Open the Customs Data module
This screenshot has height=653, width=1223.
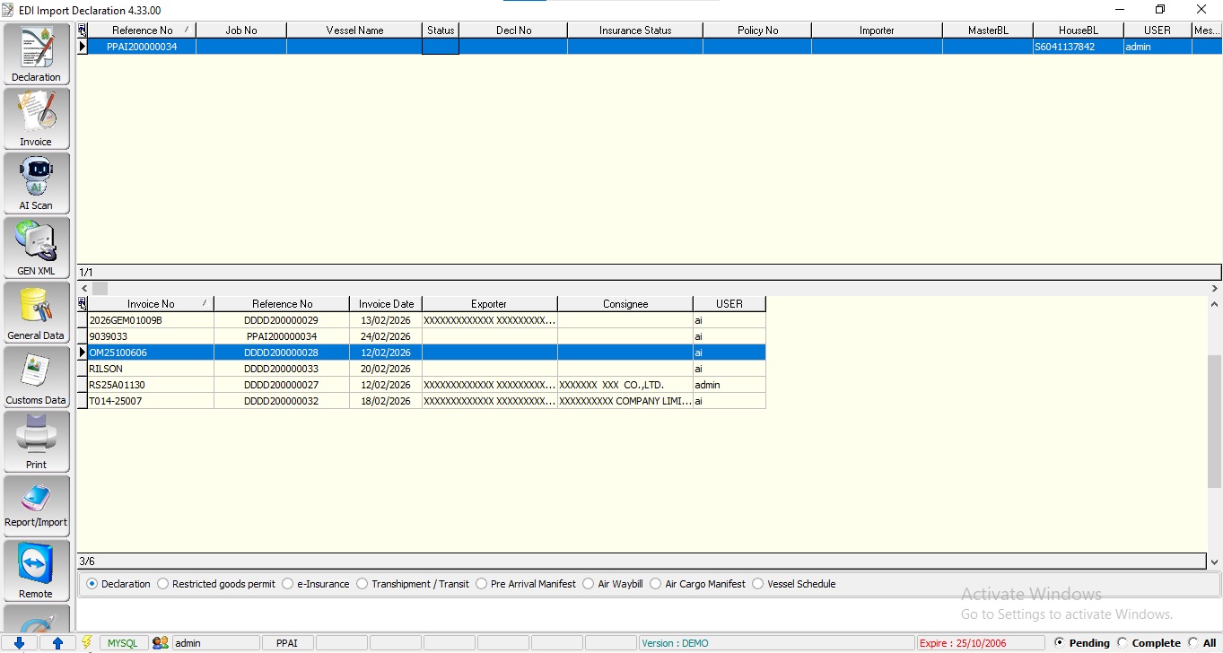36,377
